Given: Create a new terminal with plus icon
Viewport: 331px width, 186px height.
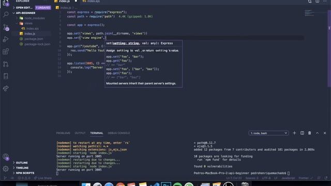Looking at the screenshot, I should [x=294, y=133].
